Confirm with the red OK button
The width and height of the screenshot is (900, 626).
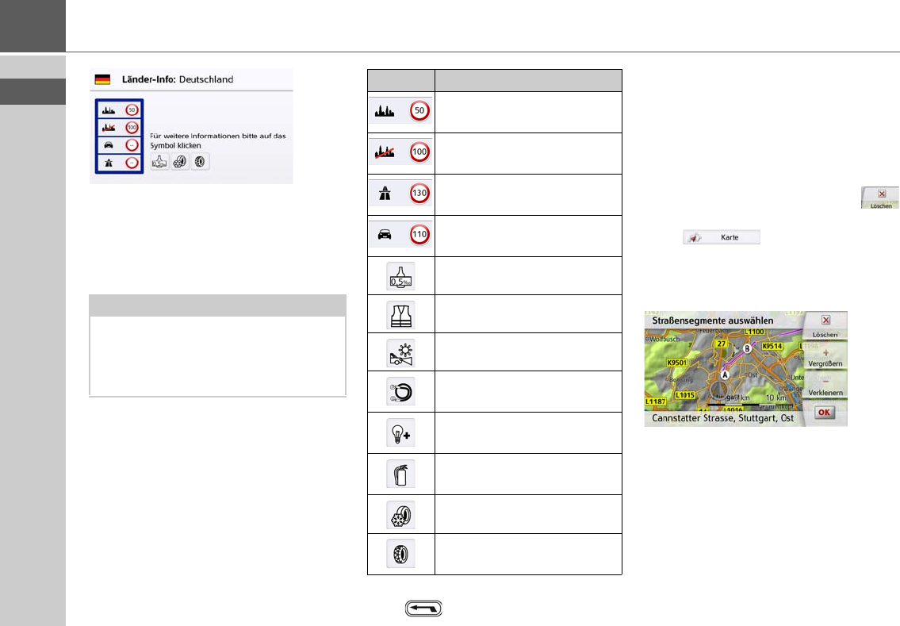click(x=824, y=412)
